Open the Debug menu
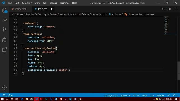This screenshot has width=180, height=101. (x=53, y=3)
